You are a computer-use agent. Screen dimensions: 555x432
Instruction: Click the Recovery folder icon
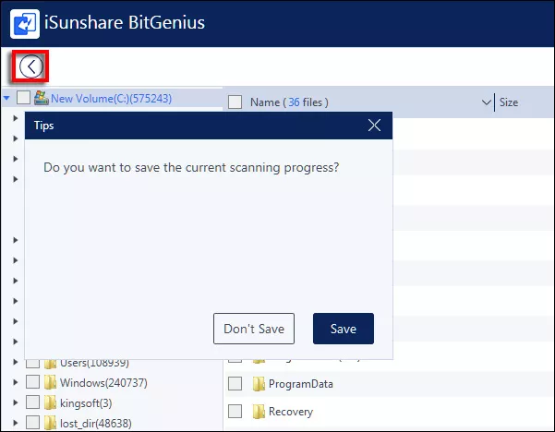[x=259, y=412]
